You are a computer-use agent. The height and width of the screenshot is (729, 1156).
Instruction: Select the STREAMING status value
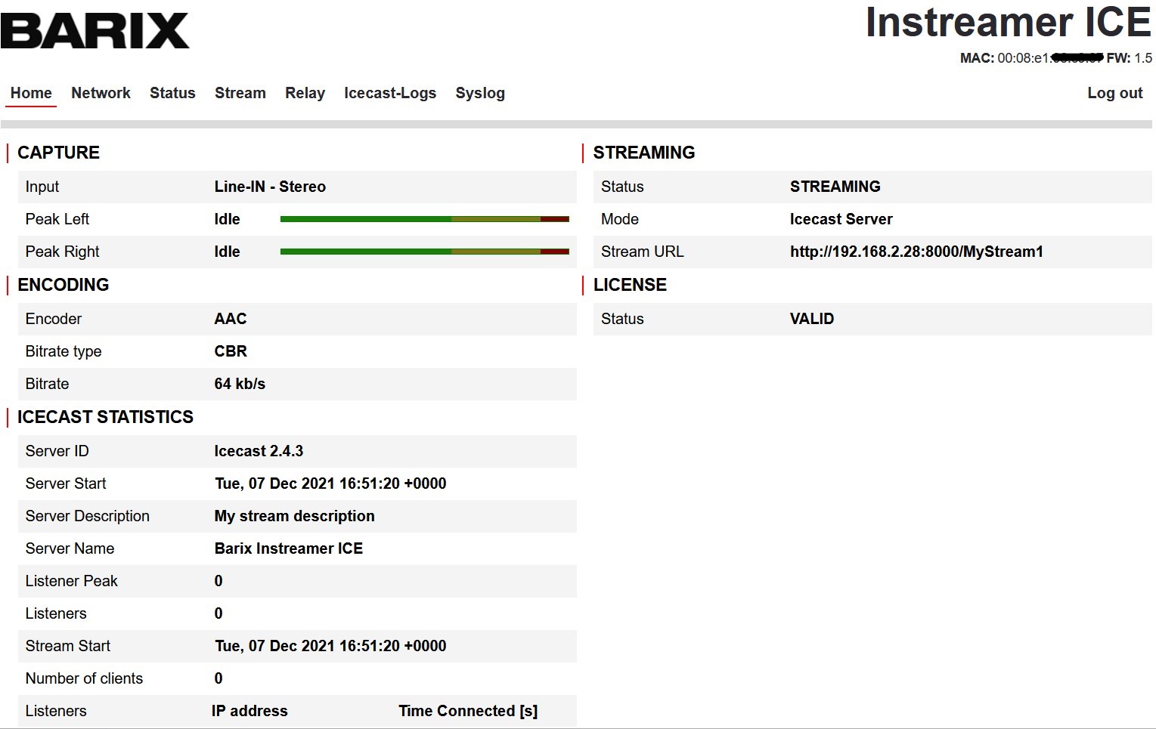835,187
